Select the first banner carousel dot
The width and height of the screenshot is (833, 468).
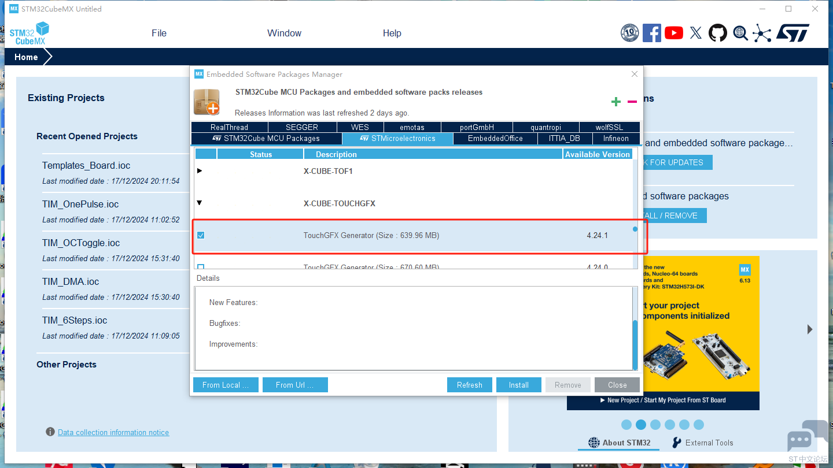[626, 425]
